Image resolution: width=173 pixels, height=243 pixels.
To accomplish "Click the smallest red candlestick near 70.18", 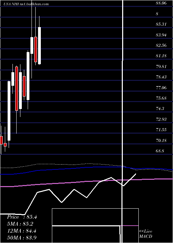I will click(x=5, y=145).
